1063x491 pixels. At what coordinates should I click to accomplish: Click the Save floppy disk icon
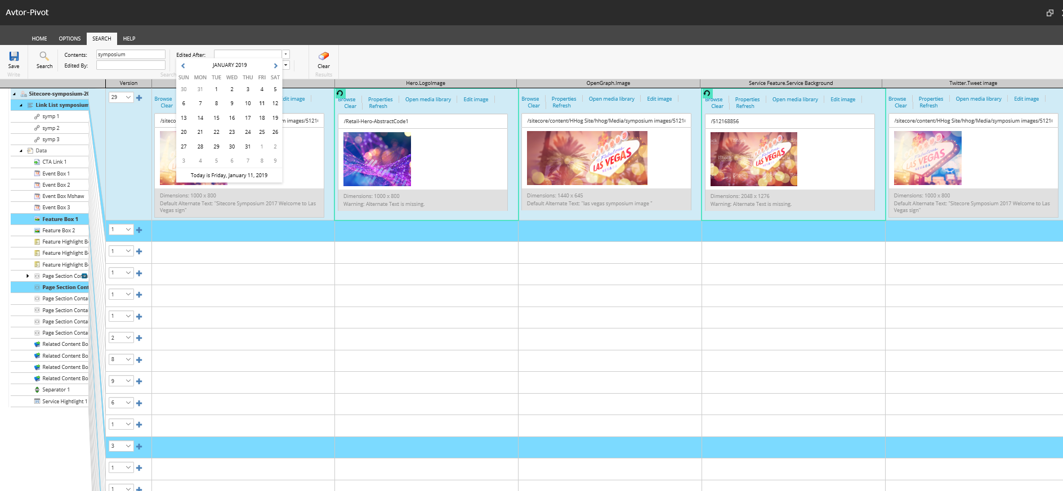pos(14,56)
